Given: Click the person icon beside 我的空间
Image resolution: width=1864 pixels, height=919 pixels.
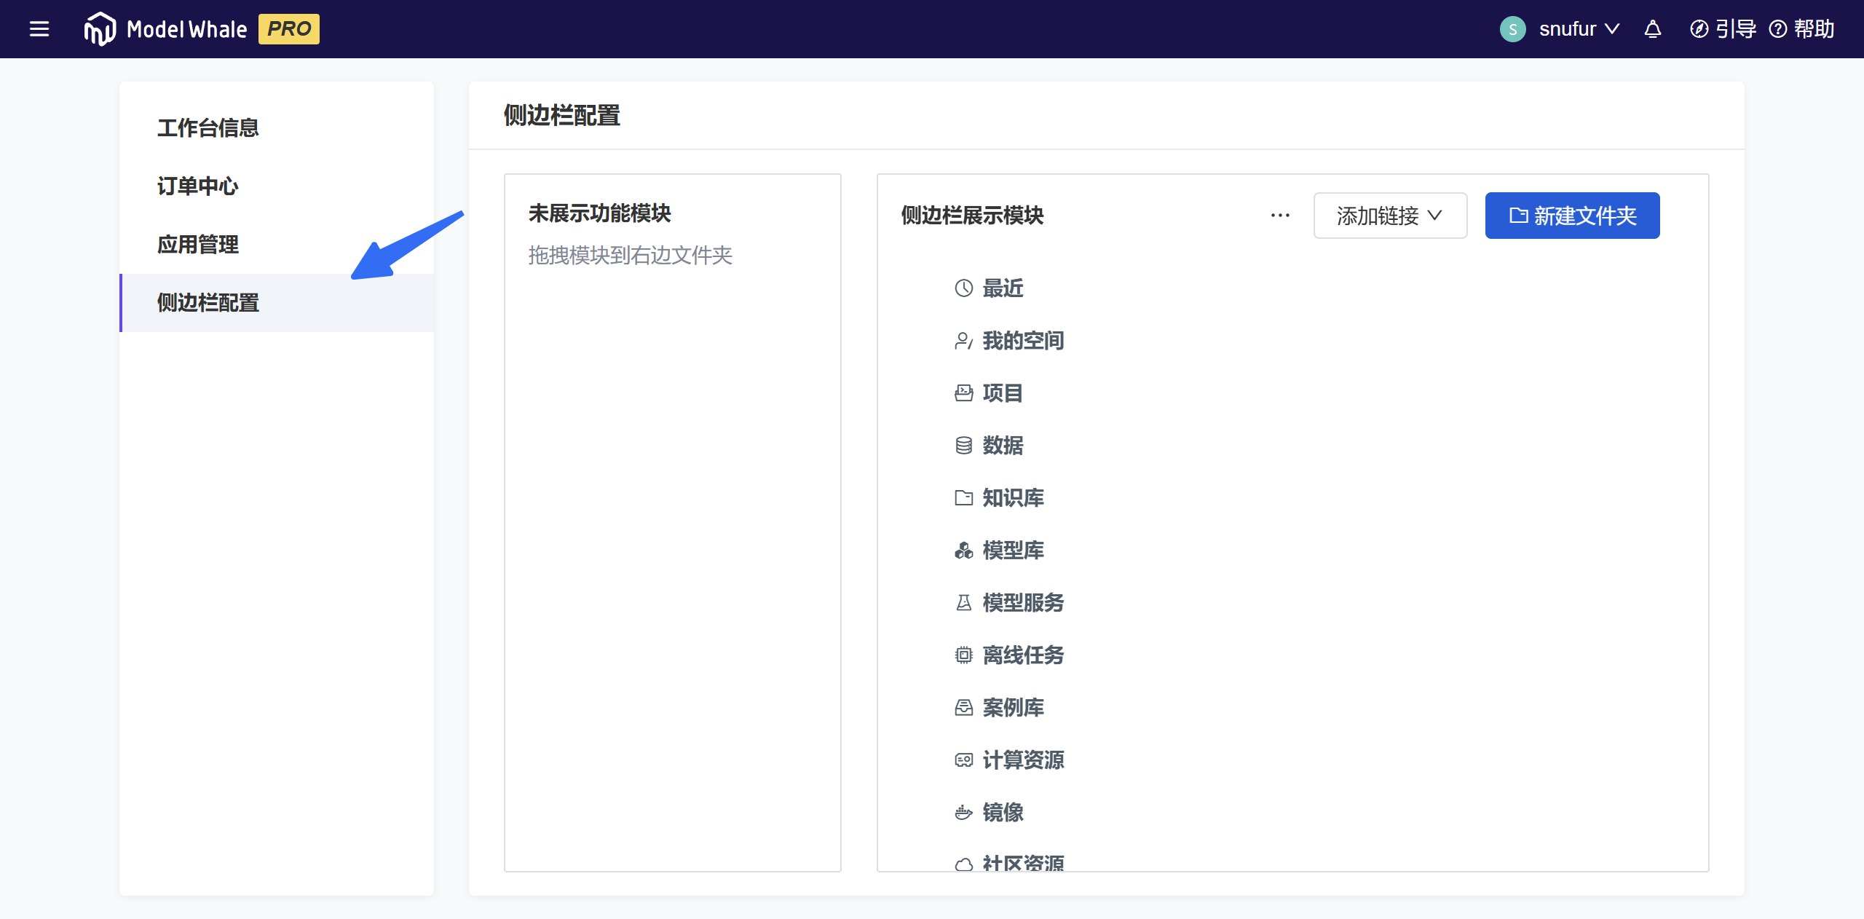Looking at the screenshot, I should point(963,340).
